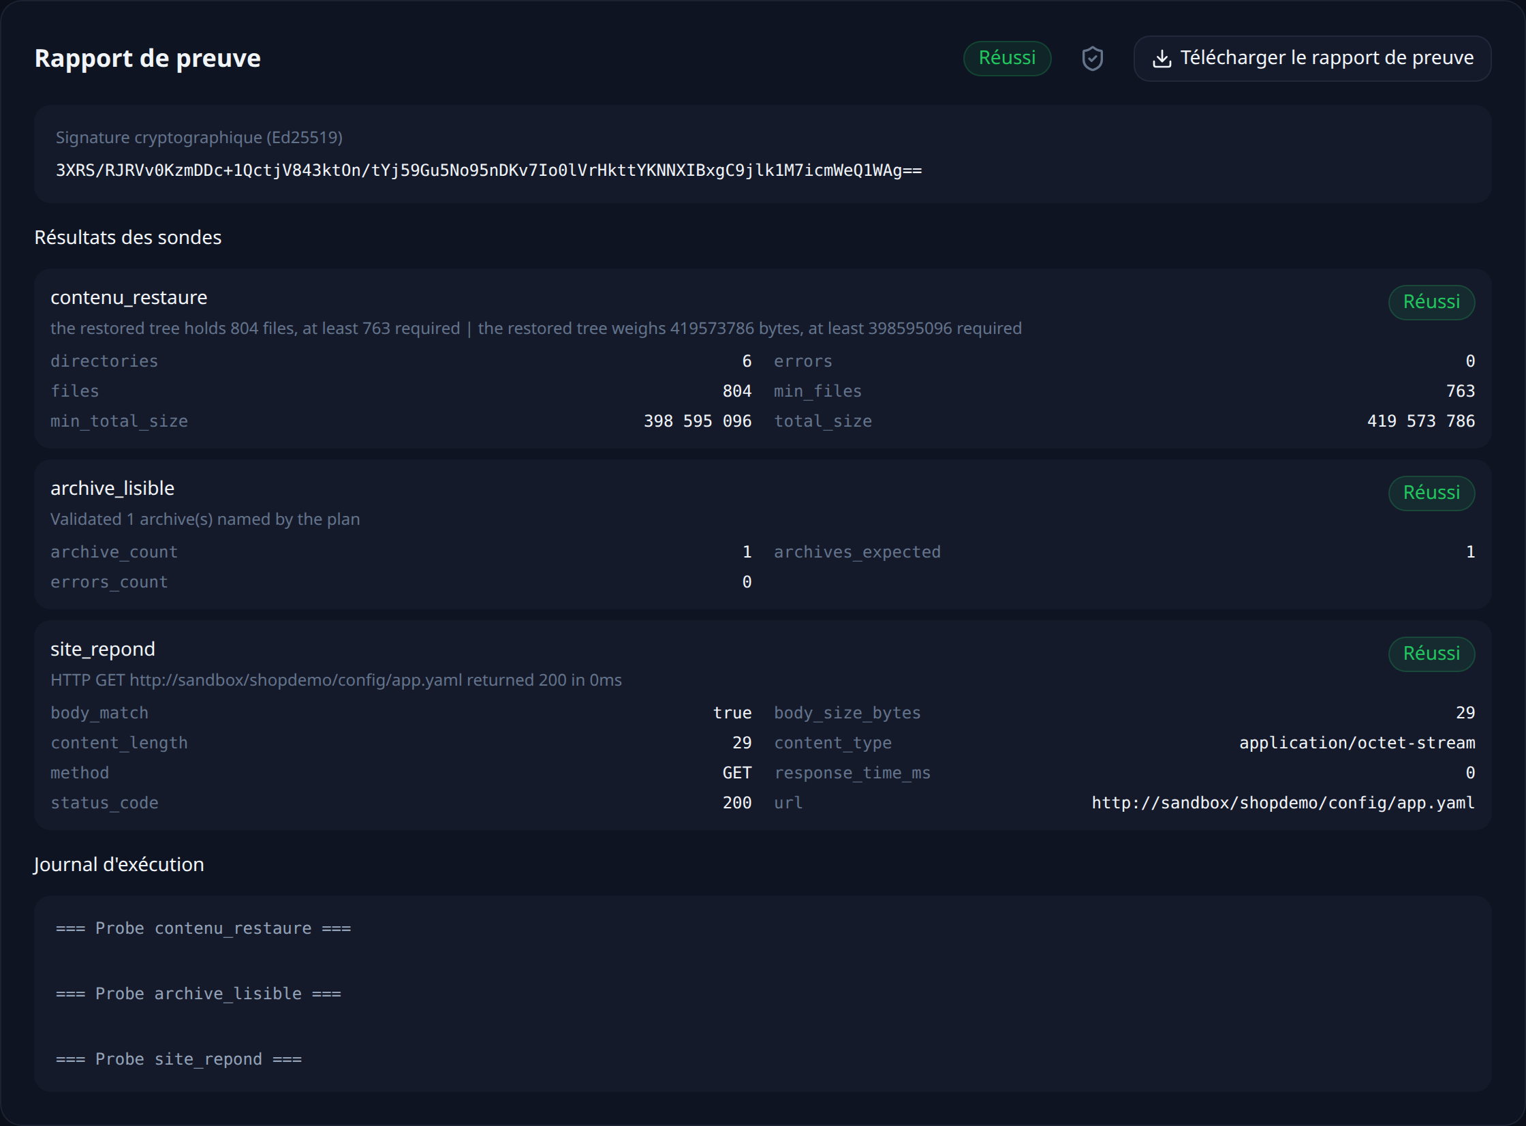Click the directories value 6

pyautogui.click(x=747, y=361)
